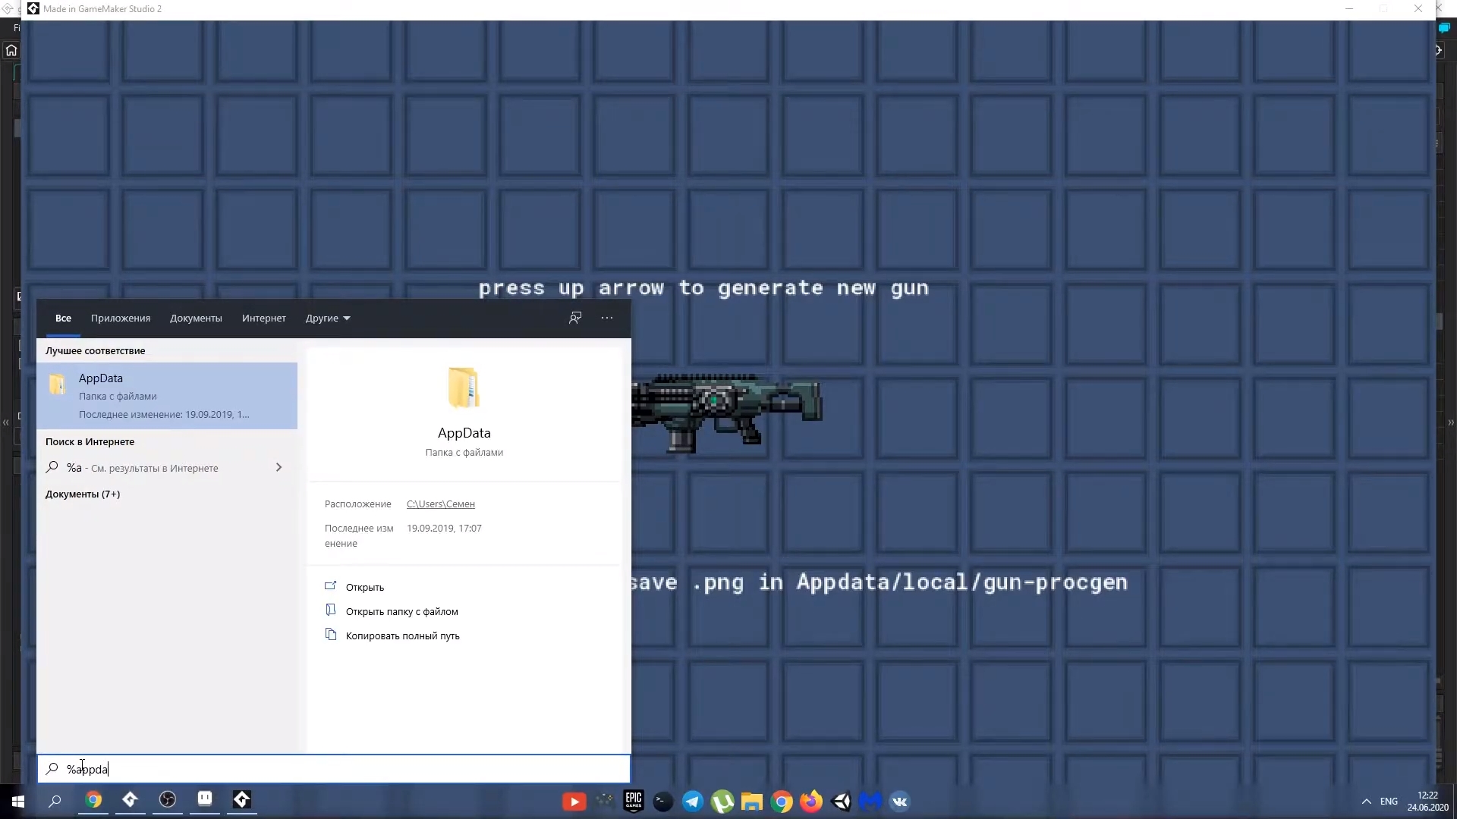Click Поиск в Интернете heading
Screen dimensions: 1457x819
click(x=90, y=442)
